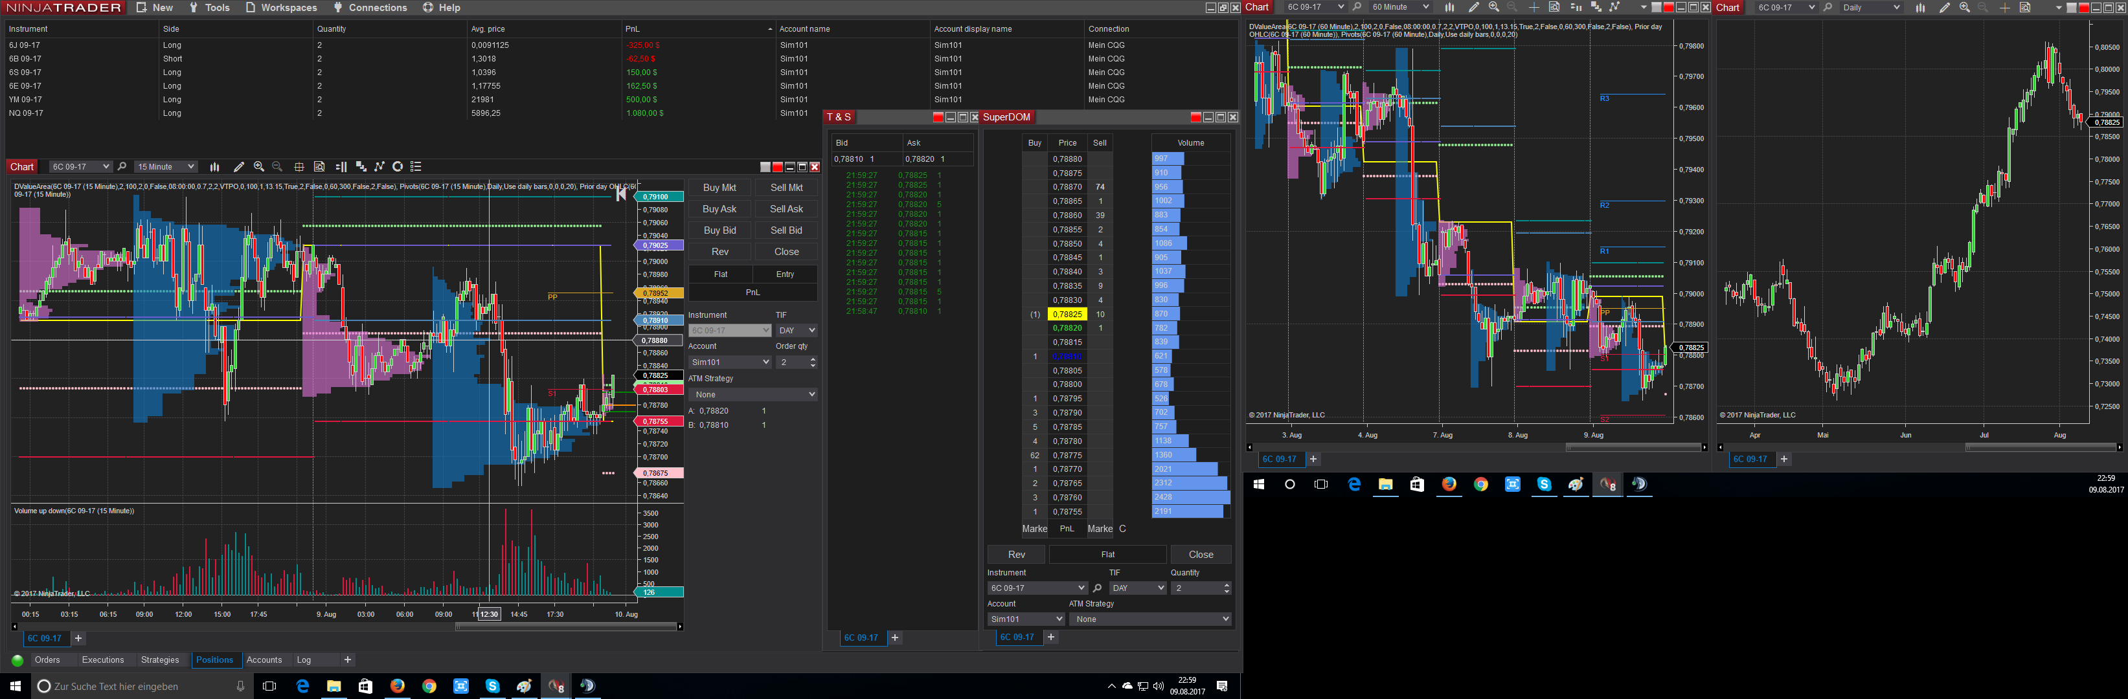Open Chart Trader Sim101 account dropdown

pos(729,362)
